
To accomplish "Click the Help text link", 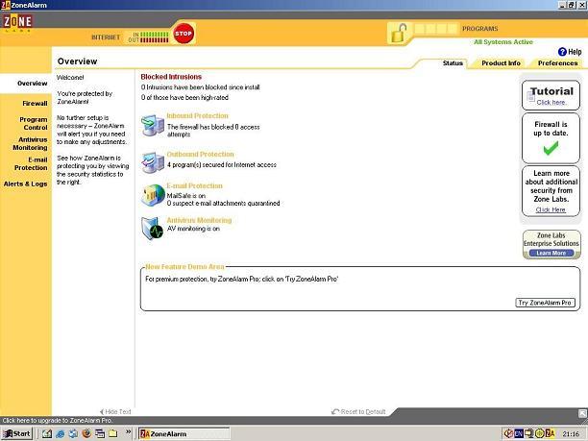I will [575, 52].
